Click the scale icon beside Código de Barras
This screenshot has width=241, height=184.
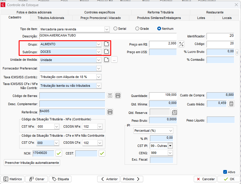click(x=110, y=96)
